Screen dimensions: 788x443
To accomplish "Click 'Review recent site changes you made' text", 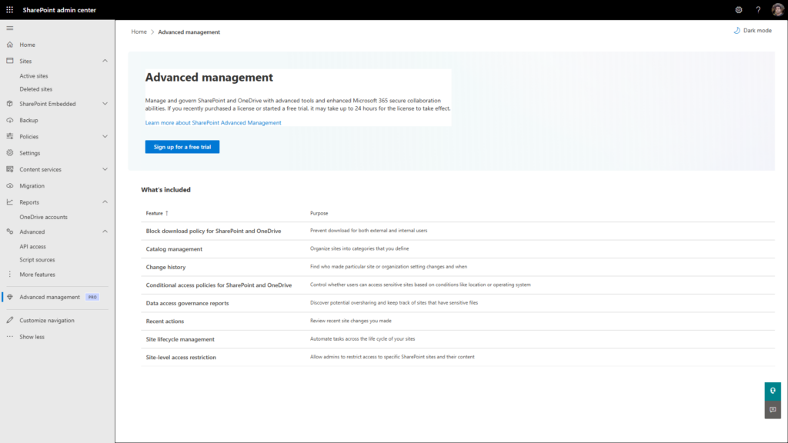I will tap(350, 321).
